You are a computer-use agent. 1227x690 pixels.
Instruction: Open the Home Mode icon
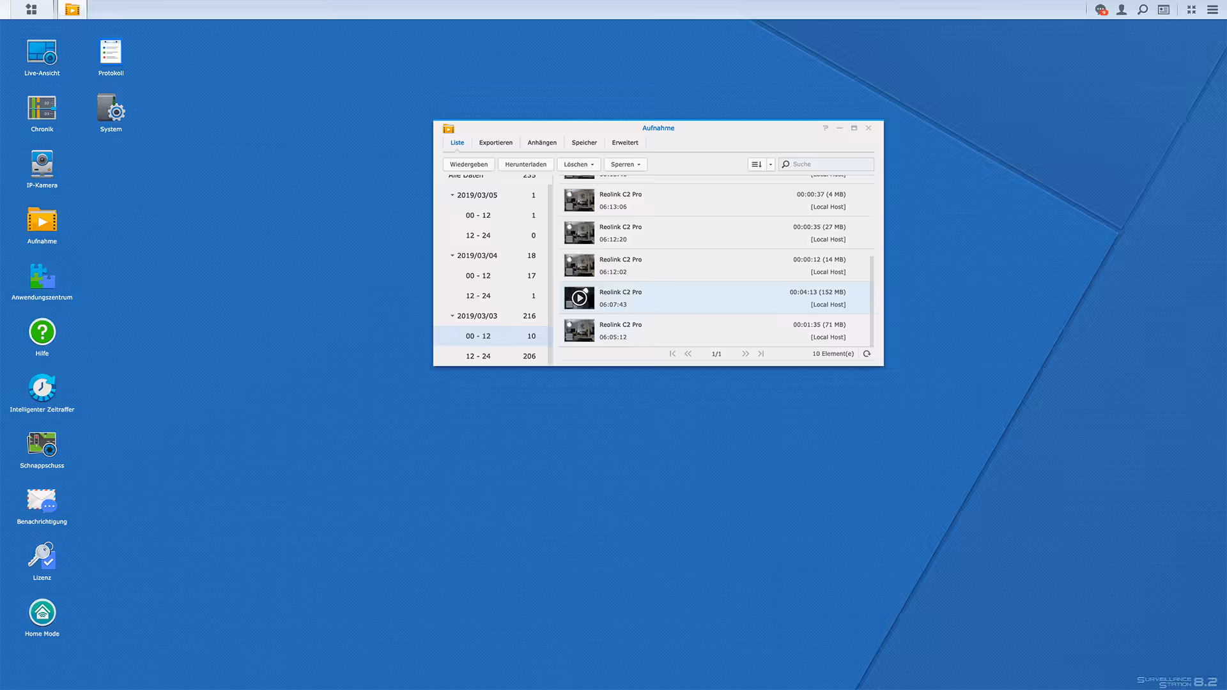(42, 613)
